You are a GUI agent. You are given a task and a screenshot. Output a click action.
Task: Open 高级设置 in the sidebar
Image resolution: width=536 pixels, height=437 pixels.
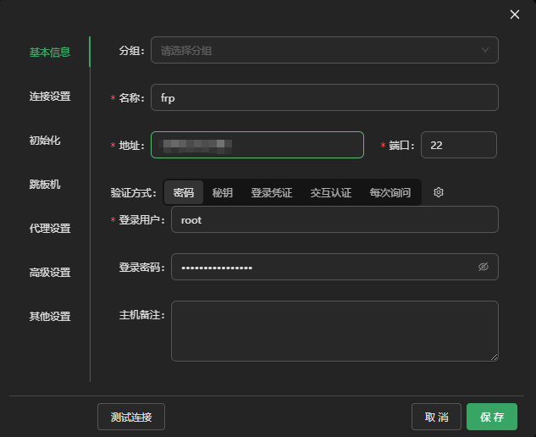pos(50,272)
